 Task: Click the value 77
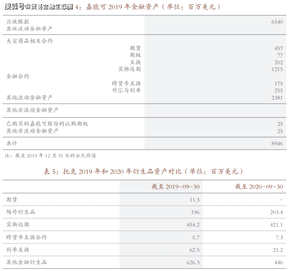point(280,55)
